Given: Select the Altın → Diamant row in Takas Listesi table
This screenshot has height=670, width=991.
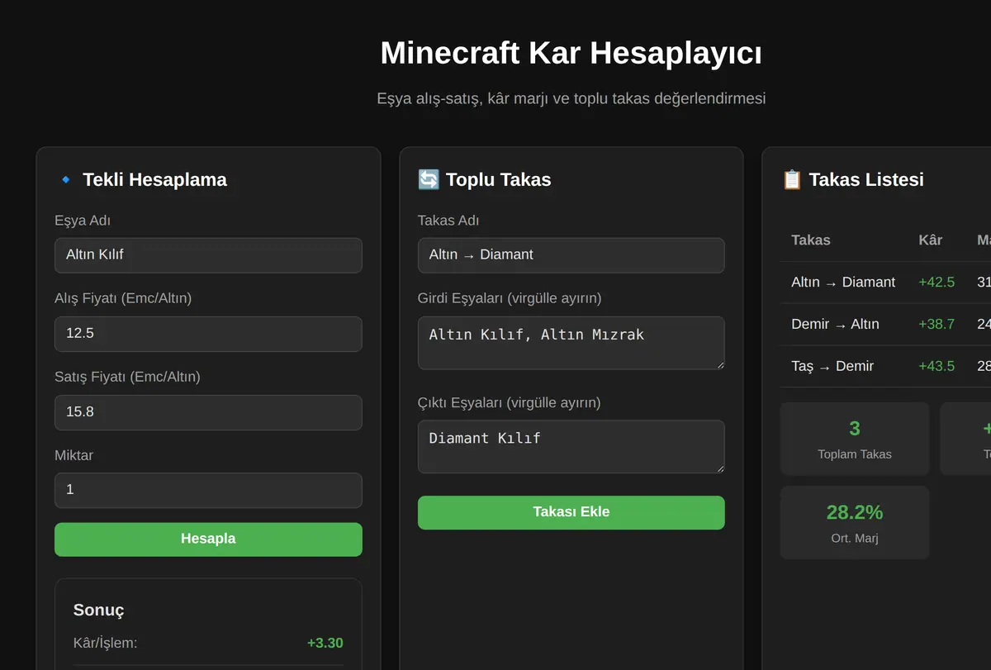Looking at the screenshot, I should 885,283.
